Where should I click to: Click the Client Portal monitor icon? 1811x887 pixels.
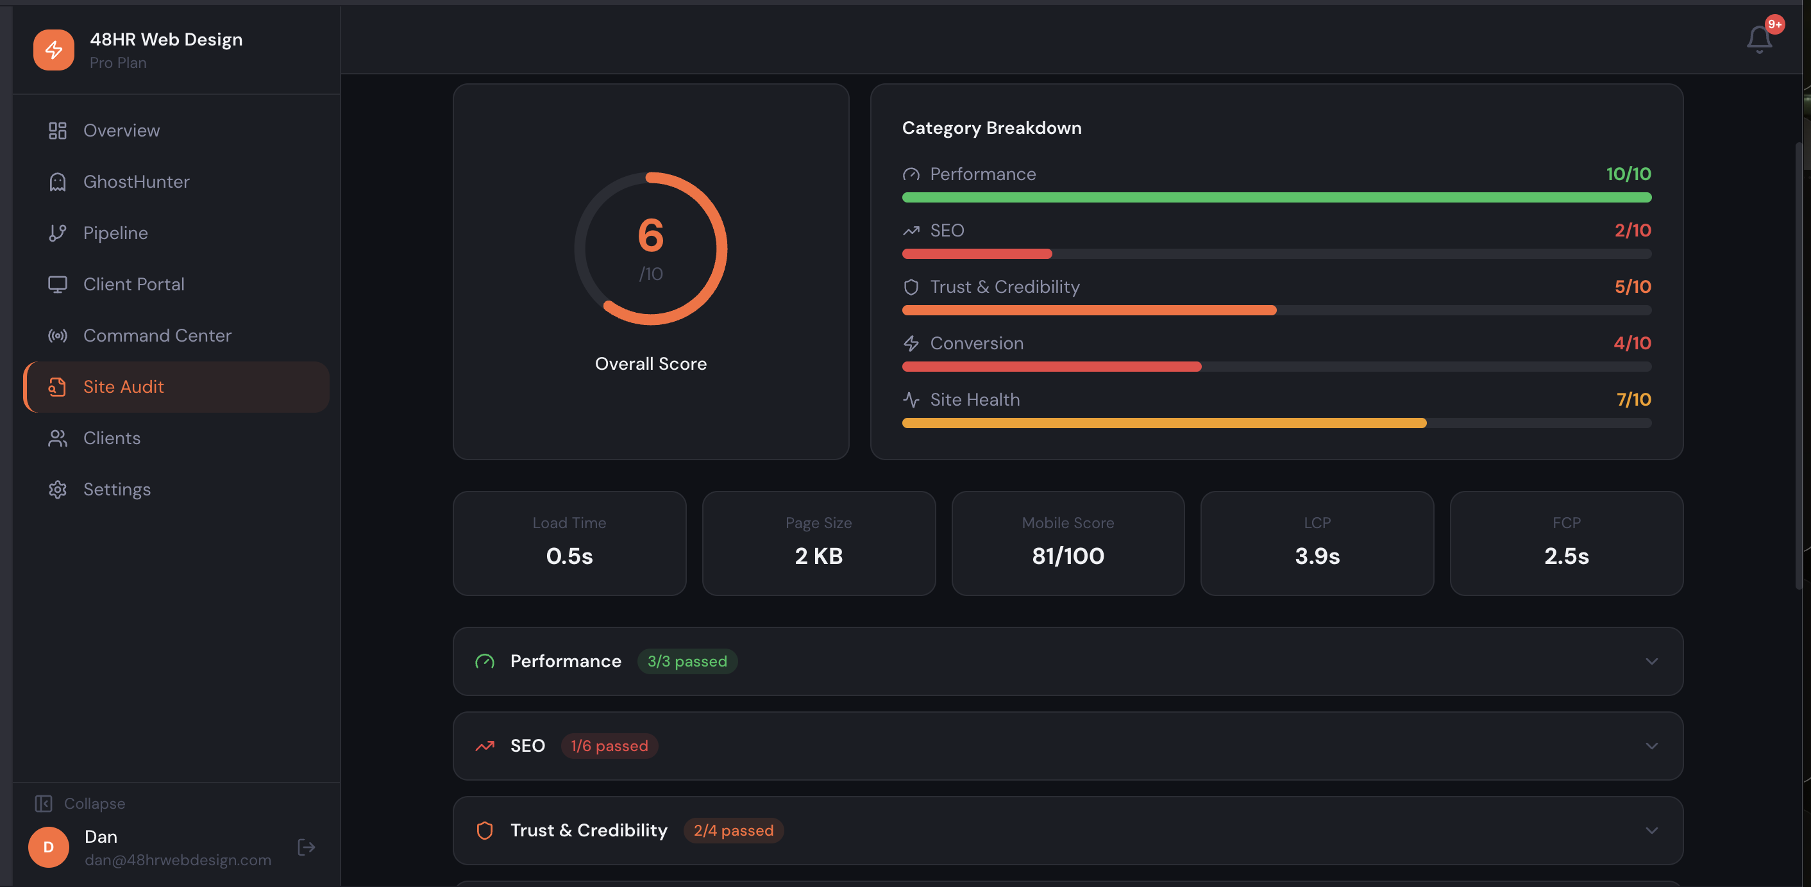[x=58, y=285]
